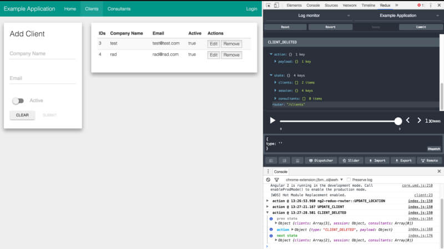This screenshot has width=444, height=249.
Task: Open the Example Application instance dropdown
Action: pyautogui.click(x=398, y=16)
